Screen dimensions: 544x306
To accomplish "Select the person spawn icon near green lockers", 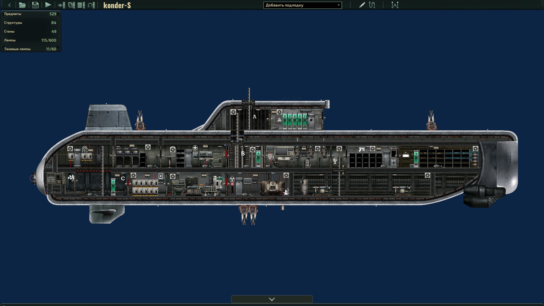I will (279, 120).
